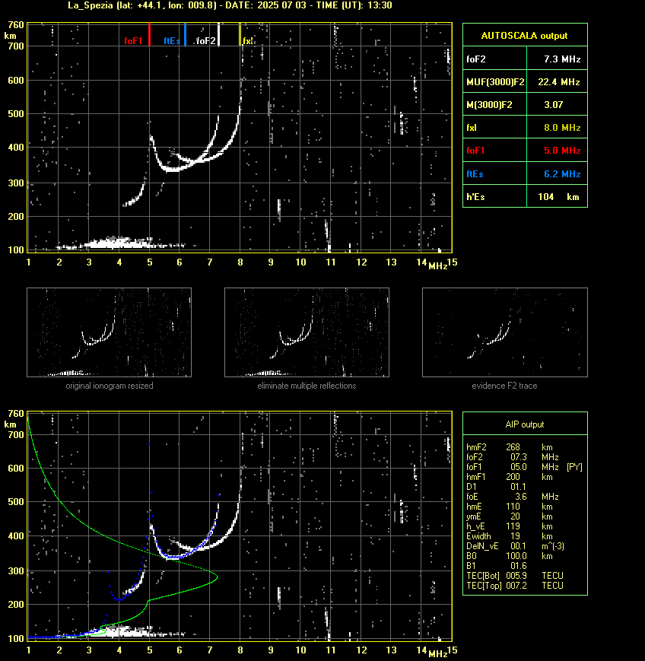The height and width of the screenshot is (661, 645).
Task: Click the h'Es row label
Action: pos(475,197)
